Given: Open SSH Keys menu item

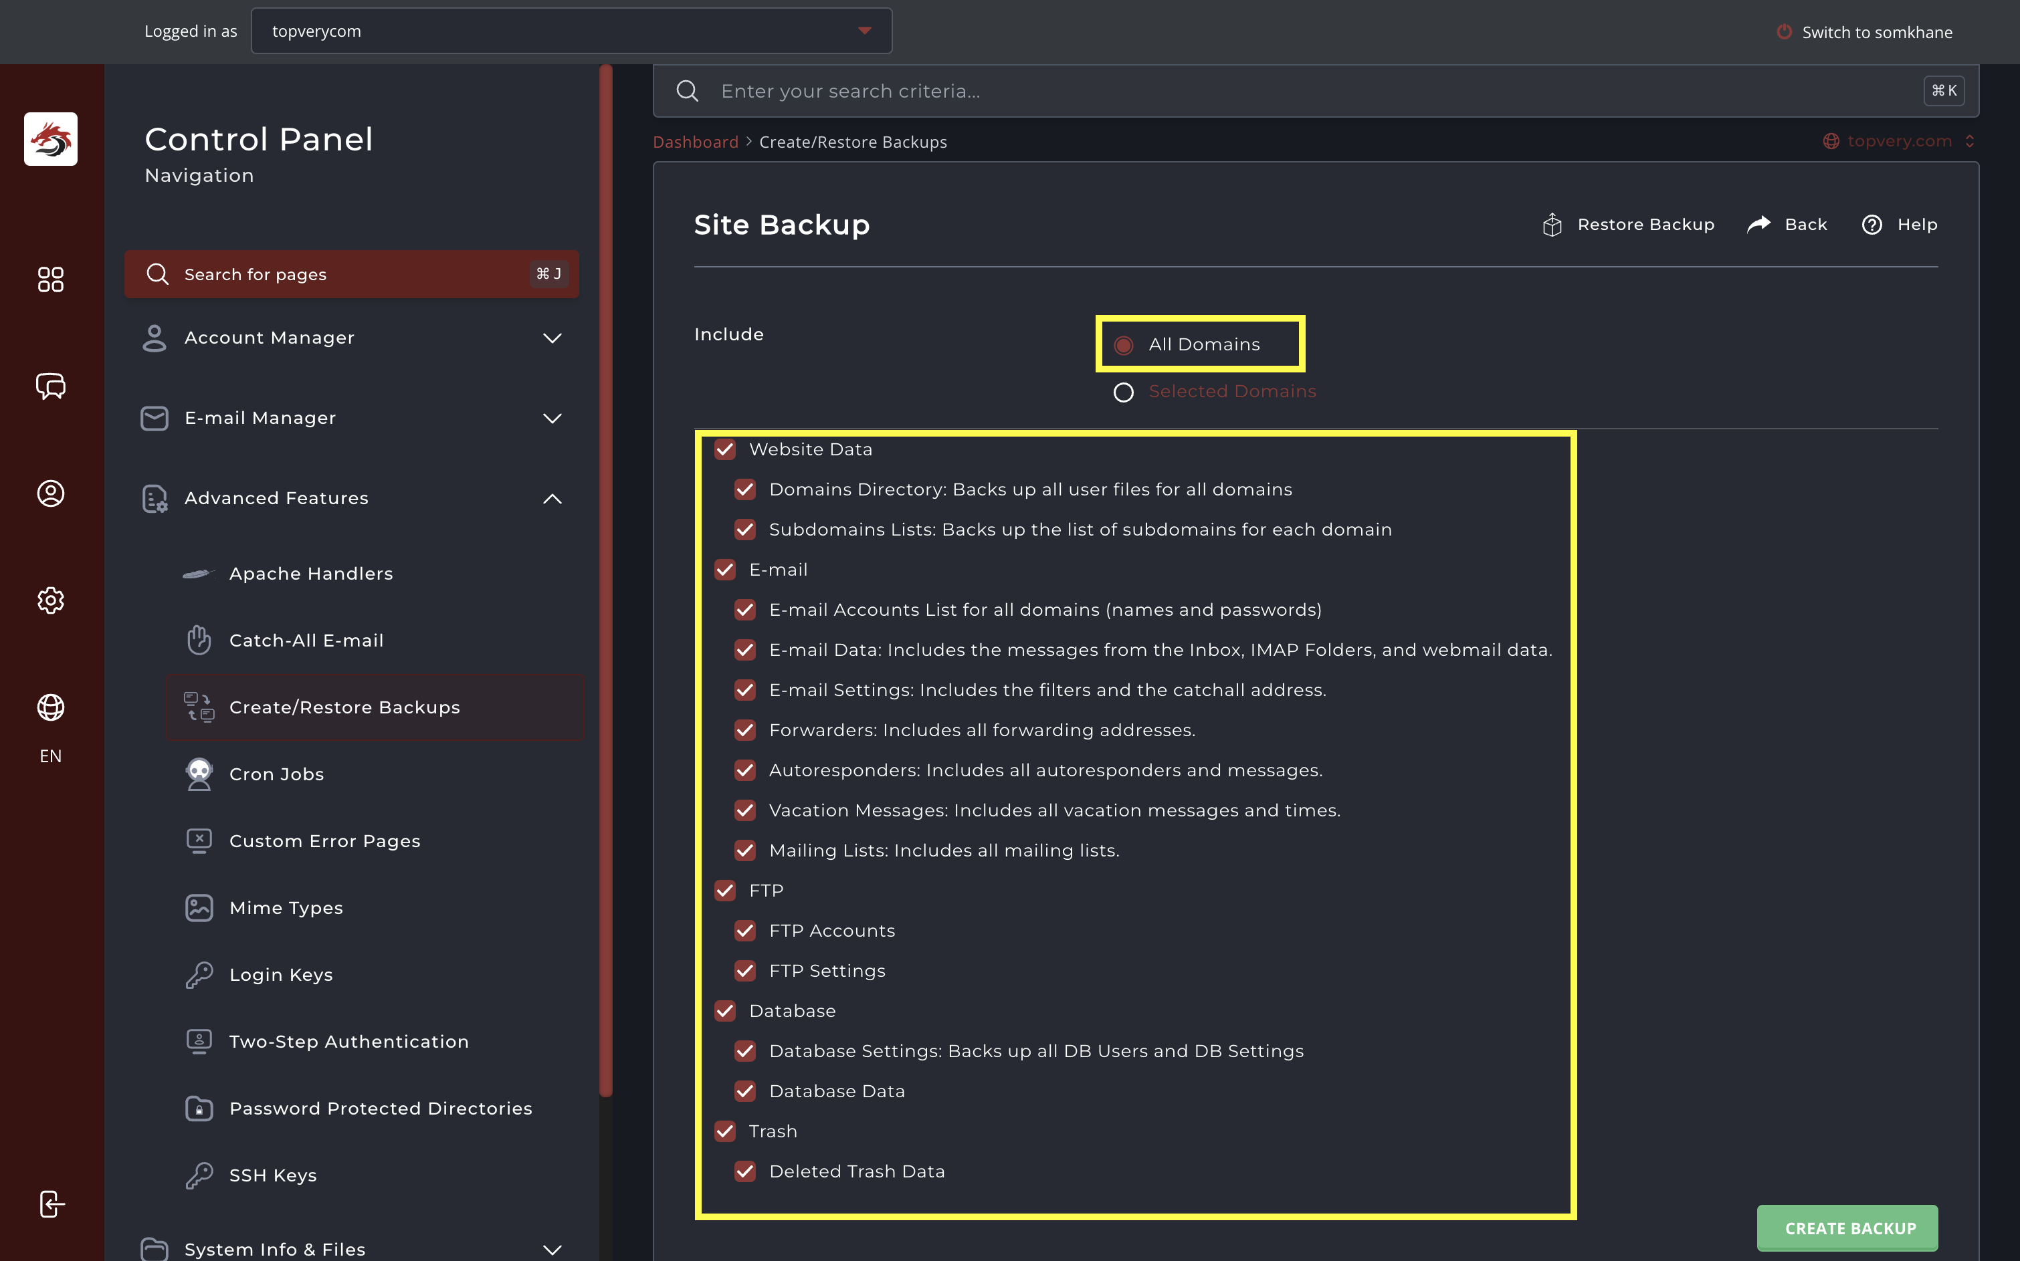Looking at the screenshot, I should coord(273,1175).
